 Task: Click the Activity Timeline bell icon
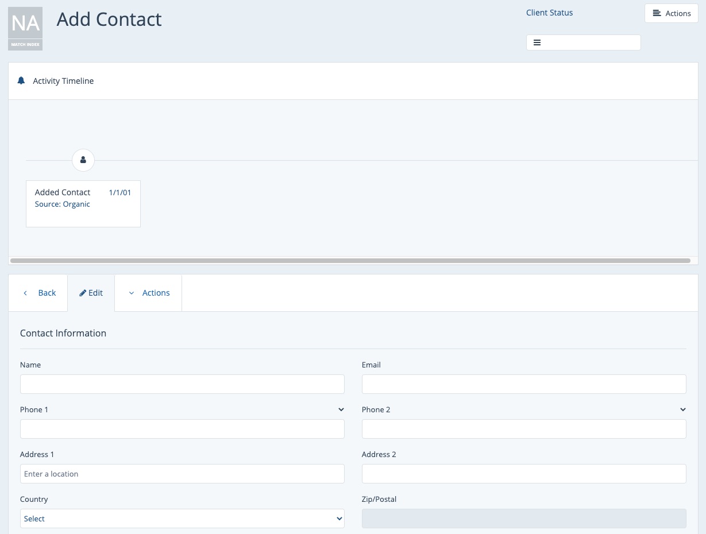tap(21, 80)
